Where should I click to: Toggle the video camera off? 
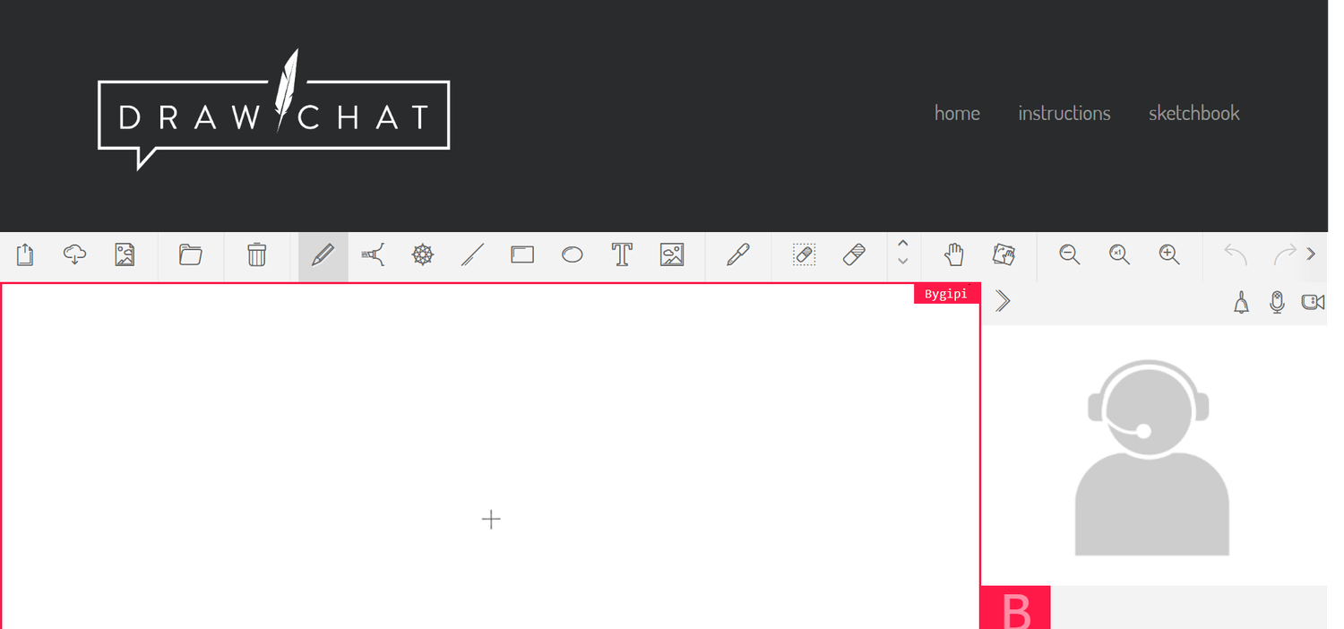pyautogui.click(x=1313, y=301)
